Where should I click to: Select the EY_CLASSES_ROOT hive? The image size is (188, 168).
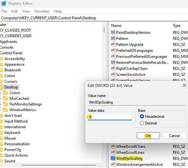(x=16, y=30)
